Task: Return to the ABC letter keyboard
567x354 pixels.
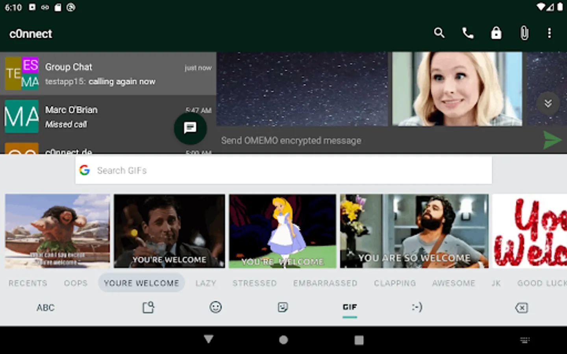Action: click(x=46, y=308)
